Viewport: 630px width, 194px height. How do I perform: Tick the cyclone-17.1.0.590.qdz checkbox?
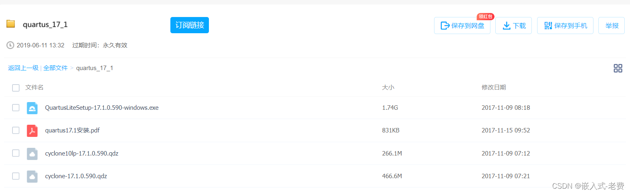pos(16,176)
